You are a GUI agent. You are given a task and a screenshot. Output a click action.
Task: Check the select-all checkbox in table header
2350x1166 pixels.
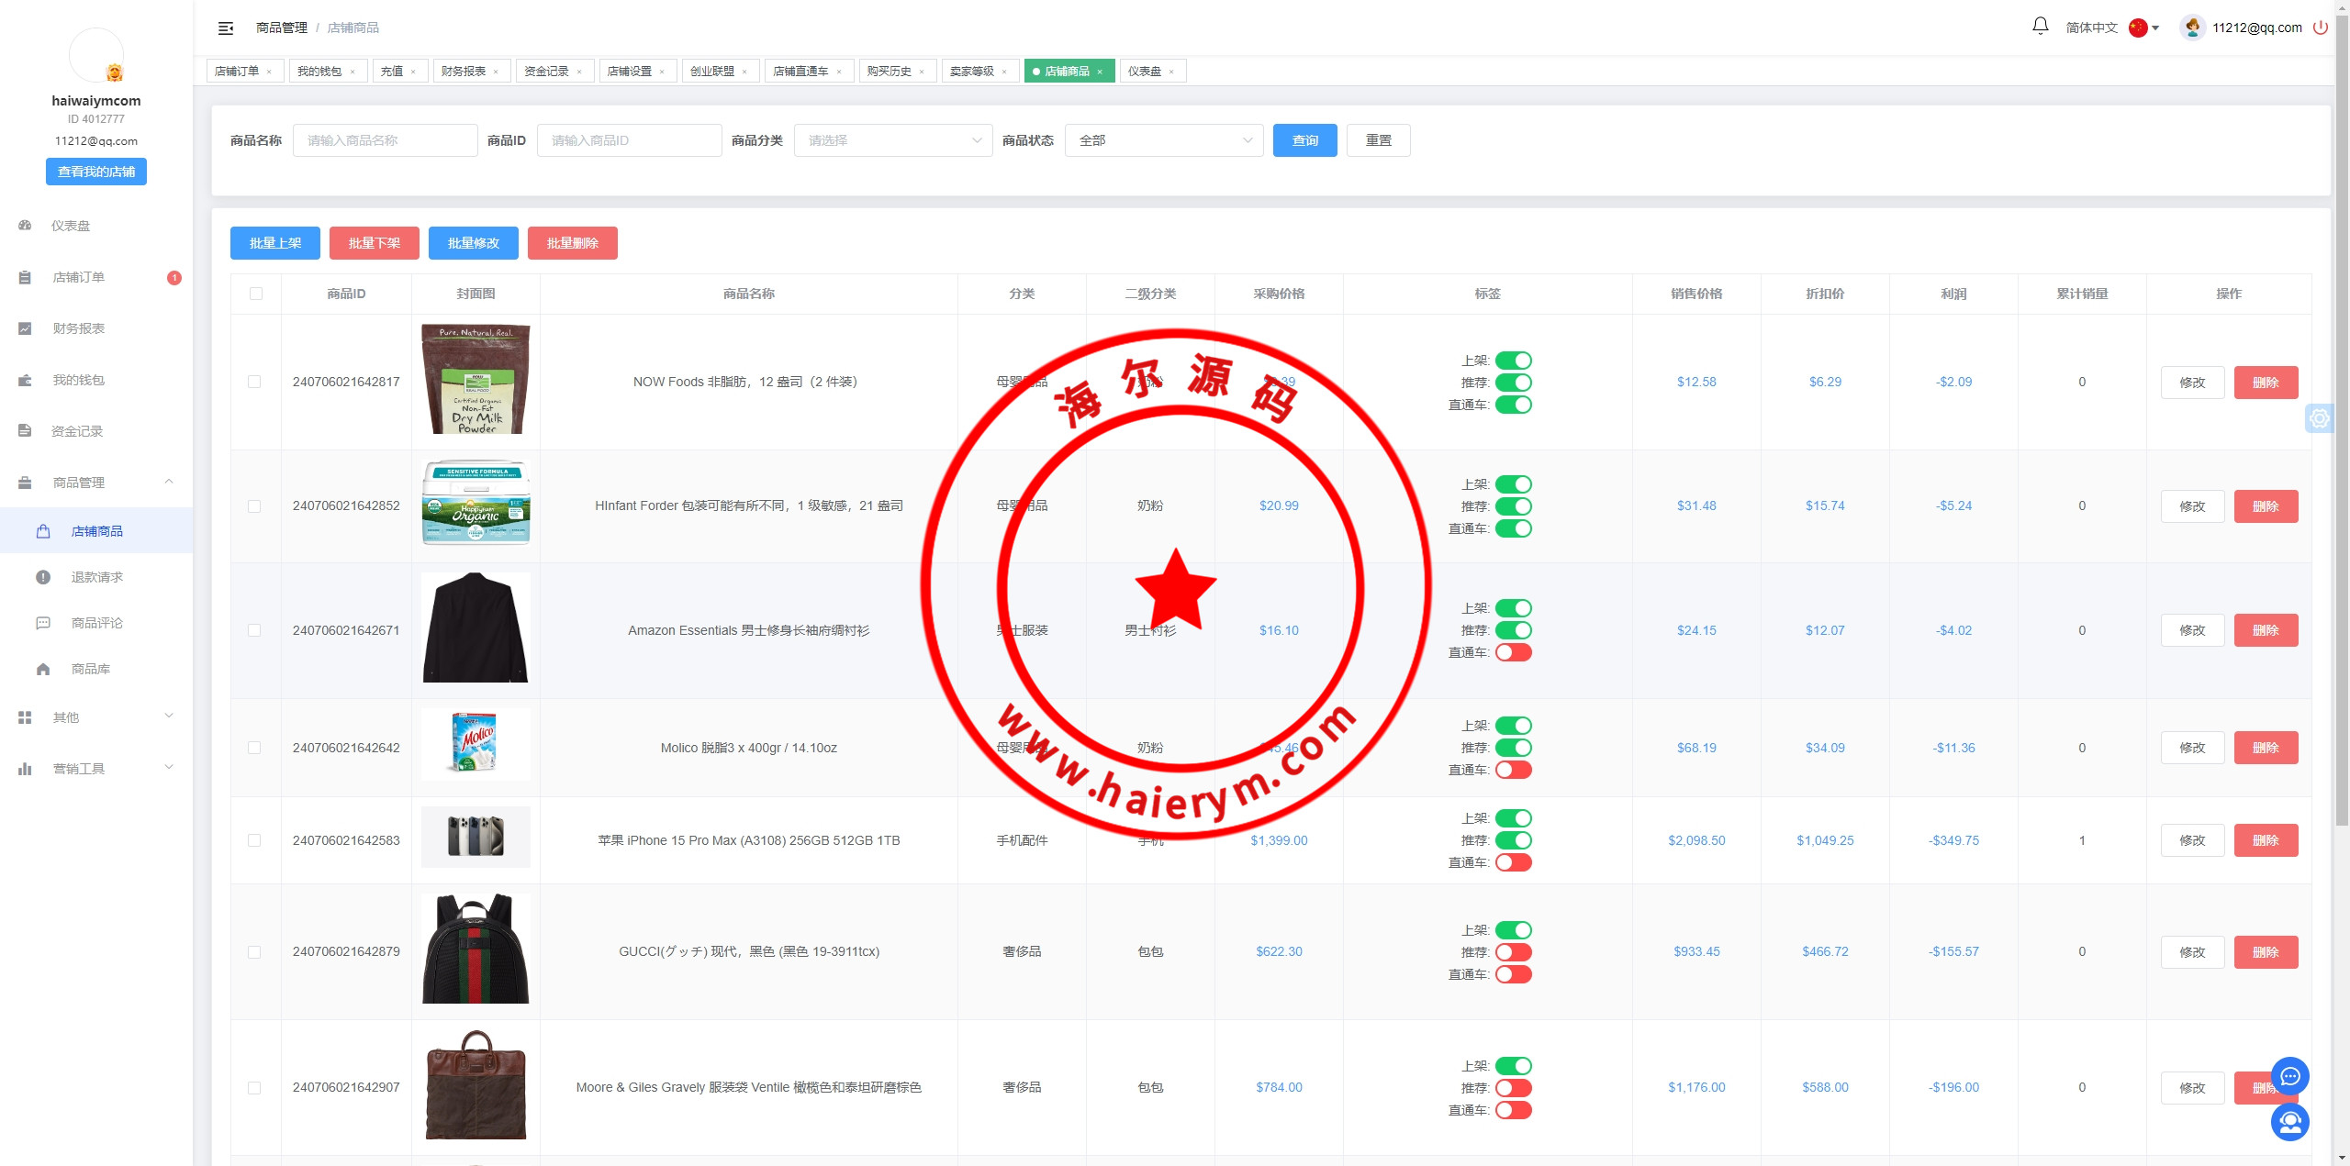[256, 294]
